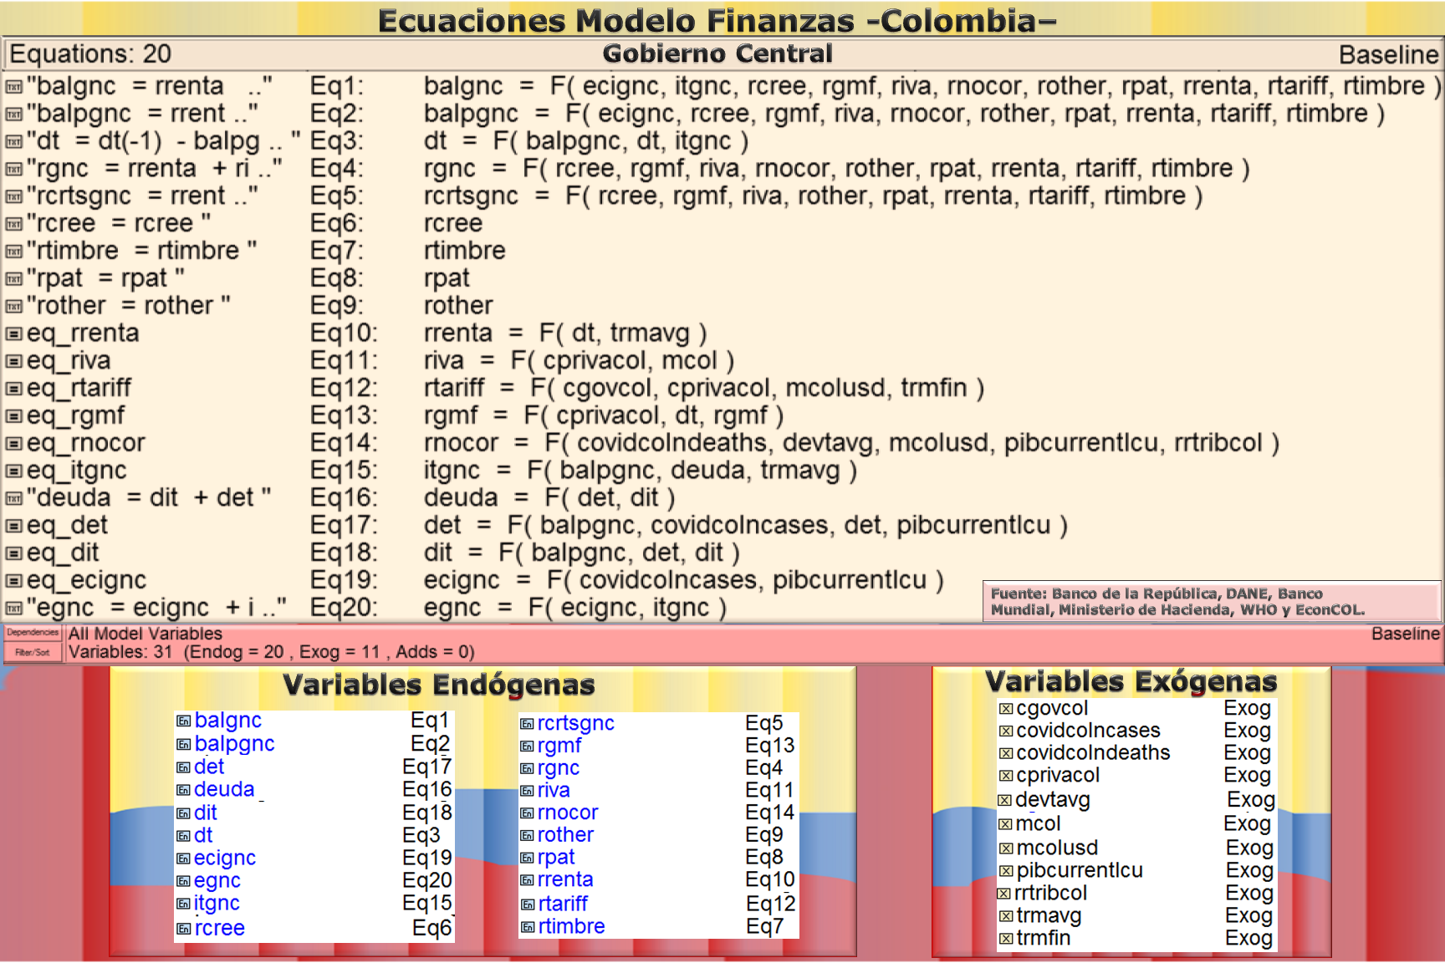
Task: Click the TXT icon beside the "balgnc = rrenta" equation
Action: [13, 87]
